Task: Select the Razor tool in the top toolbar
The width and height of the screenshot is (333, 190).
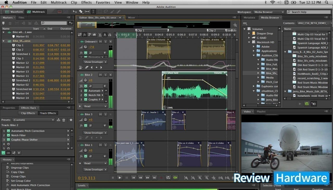Action: tap(81, 12)
